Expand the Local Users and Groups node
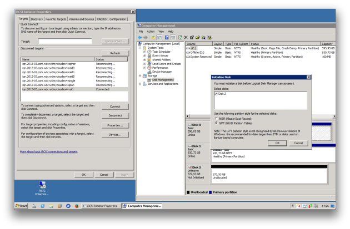Screen dimensions: 350x229 coord(144,64)
